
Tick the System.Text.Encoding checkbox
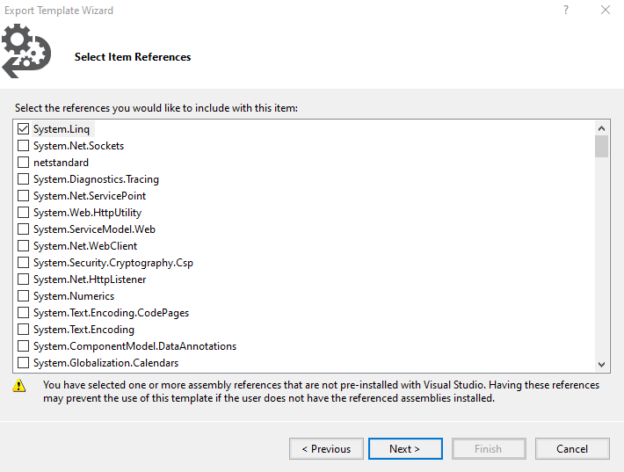[x=23, y=330]
